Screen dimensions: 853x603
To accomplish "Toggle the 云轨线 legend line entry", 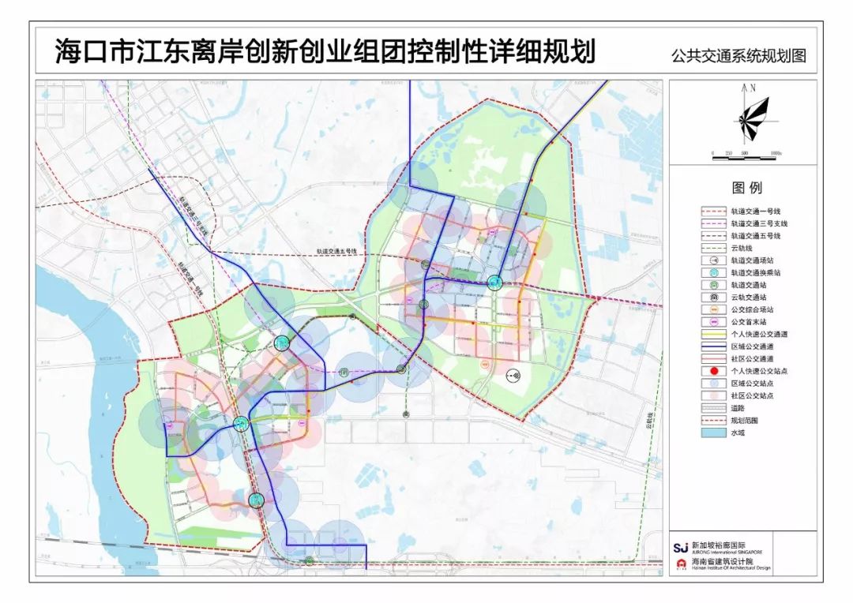I will coord(713,249).
